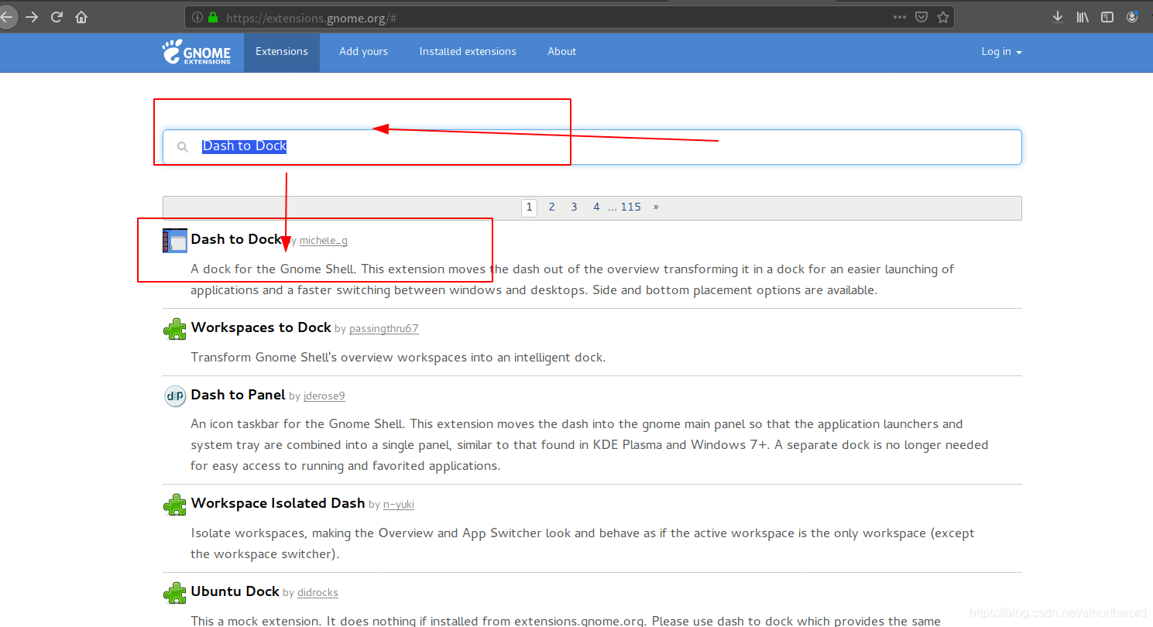Click the site information icon in address bar

click(197, 17)
